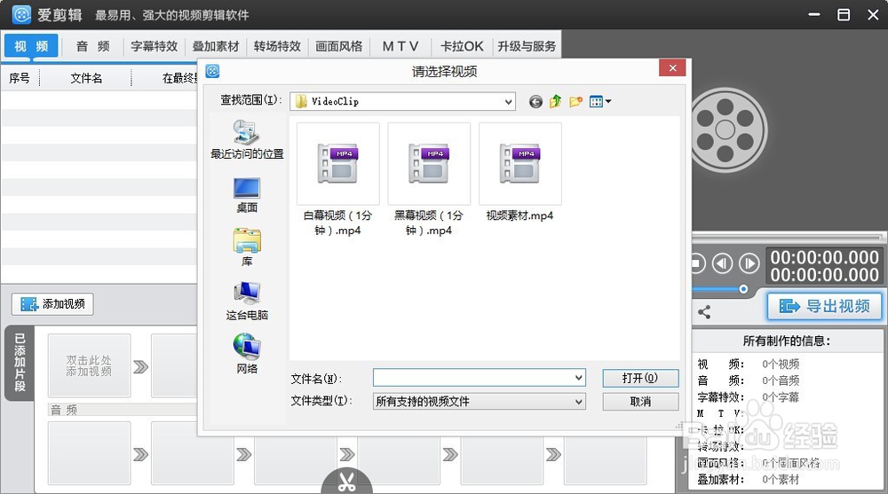Click the 序号 column header
Image resolution: width=888 pixels, height=494 pixels.
coord(20,78)
